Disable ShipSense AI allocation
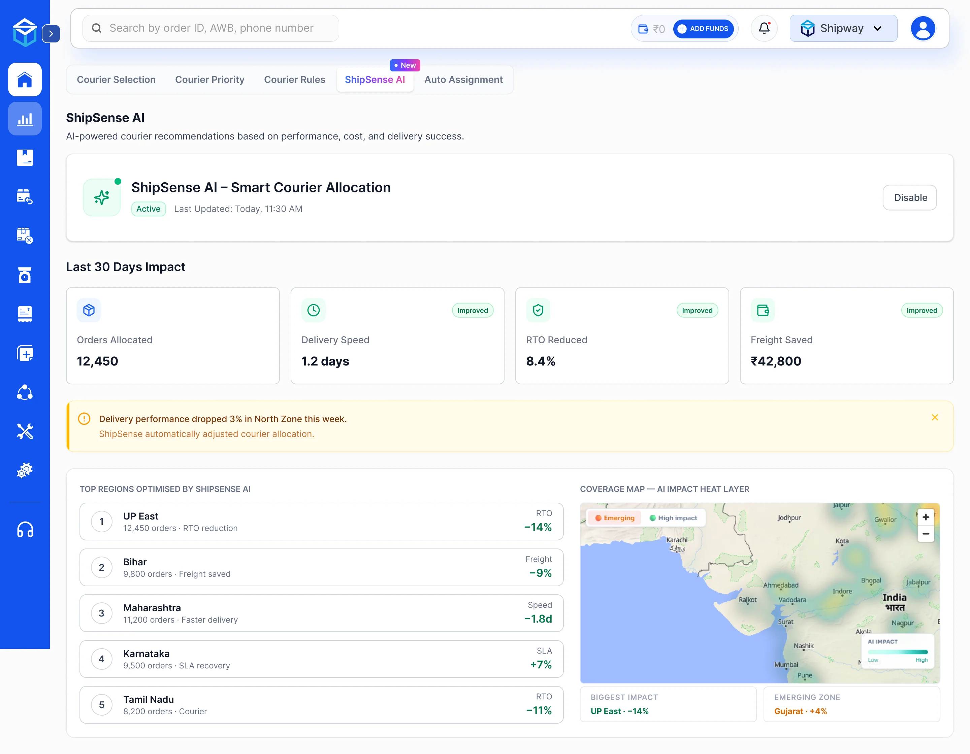 [x=910, y=198]
